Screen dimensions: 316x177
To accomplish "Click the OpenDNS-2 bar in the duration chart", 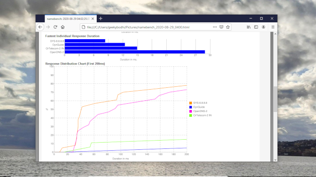I will pyautogui.click(x=135, y=52).
